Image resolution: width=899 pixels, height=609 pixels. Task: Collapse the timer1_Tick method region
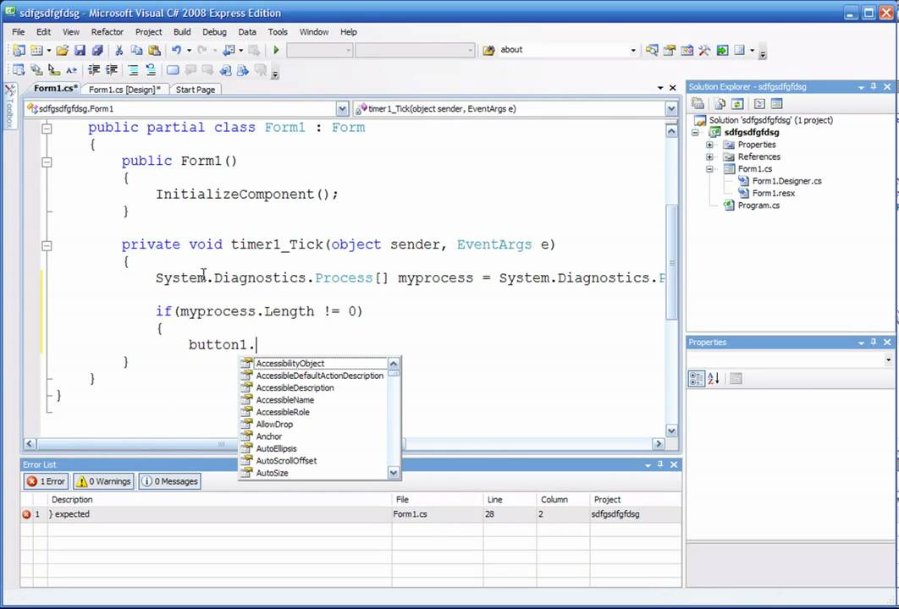47,246
